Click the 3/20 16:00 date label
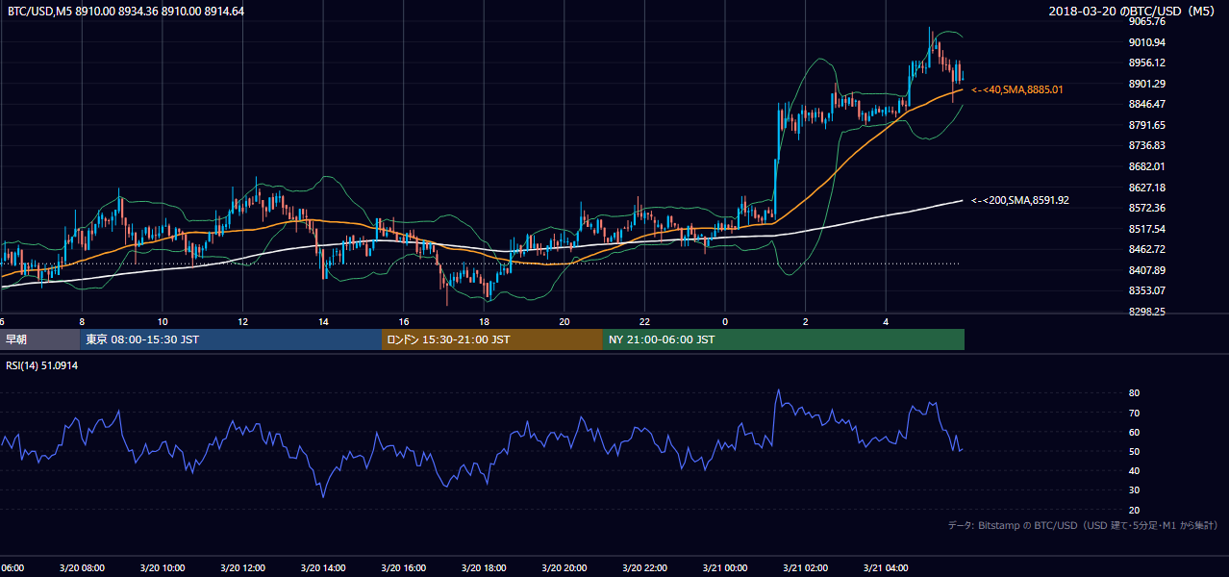 pos(403,568)
